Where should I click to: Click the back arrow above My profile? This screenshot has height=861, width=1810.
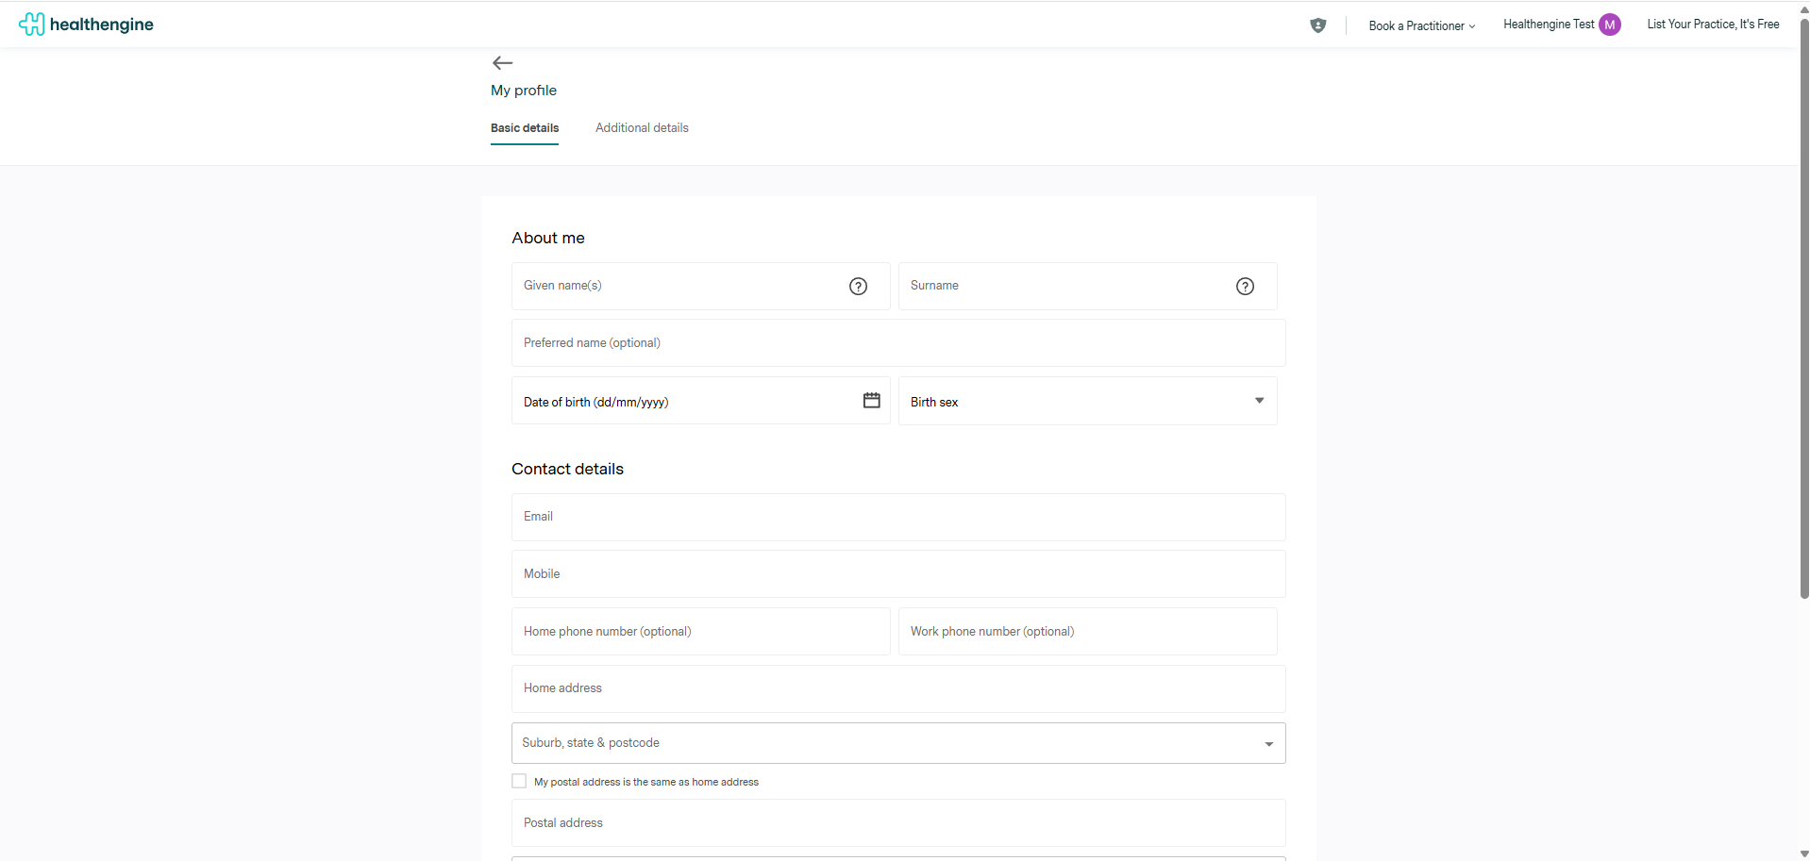pyautogui.click(x=502, y=63)
